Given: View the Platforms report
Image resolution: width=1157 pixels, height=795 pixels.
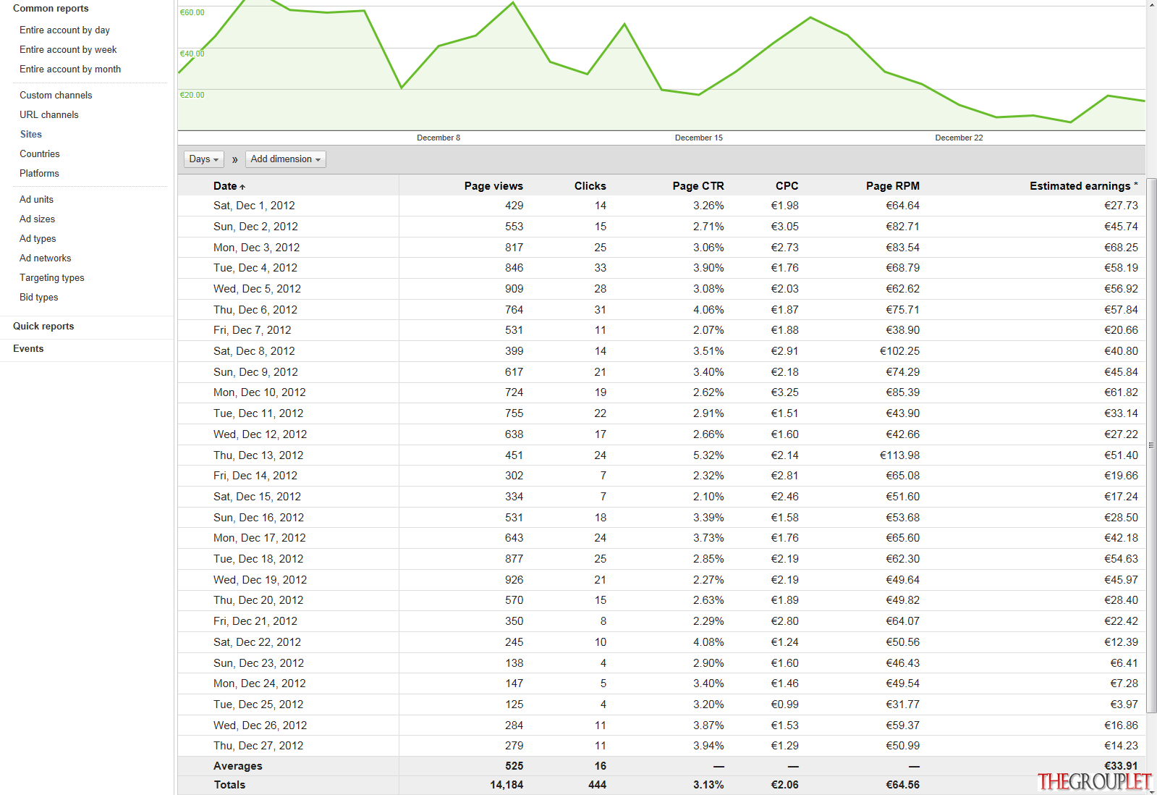Looking at the screenshot, I should pyautogui.click(x=39, y=174).
